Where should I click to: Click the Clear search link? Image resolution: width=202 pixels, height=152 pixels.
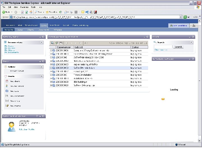(x=161, y=50)
